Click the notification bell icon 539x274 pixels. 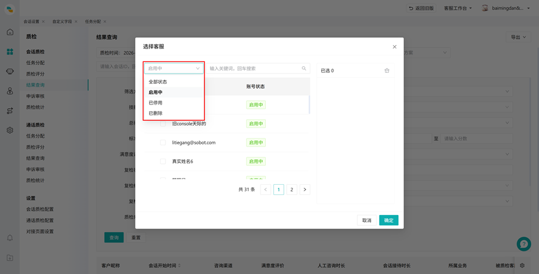click(x=10, y=238)
